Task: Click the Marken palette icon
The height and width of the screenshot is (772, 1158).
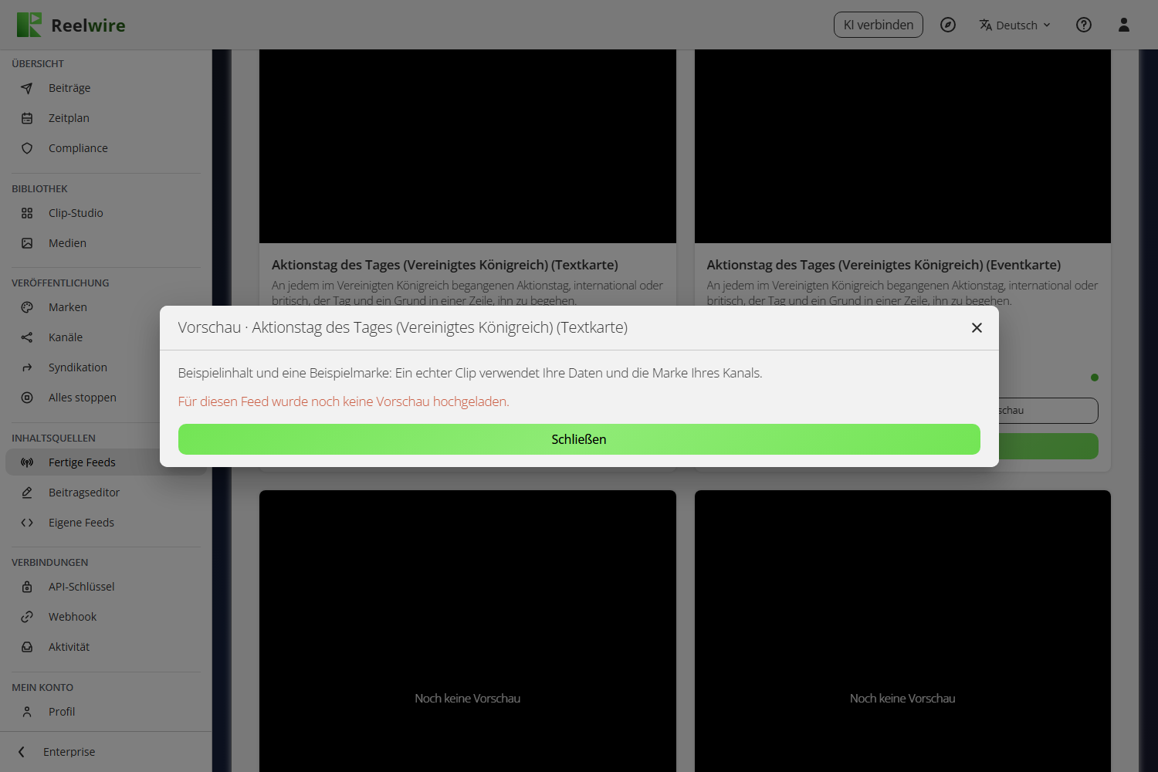Action: click(27, 307)
